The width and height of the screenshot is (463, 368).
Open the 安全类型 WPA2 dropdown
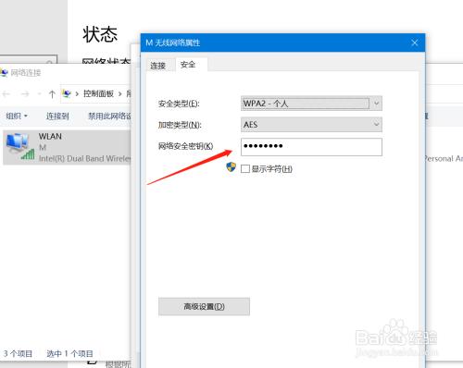click(311, 104)
